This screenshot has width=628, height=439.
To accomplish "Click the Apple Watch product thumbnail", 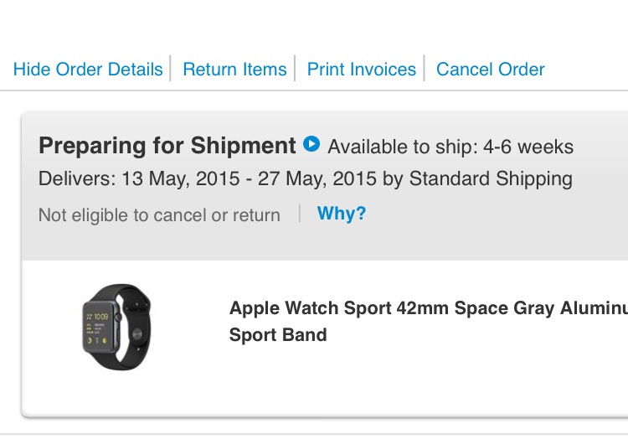I will coord(117,327).
